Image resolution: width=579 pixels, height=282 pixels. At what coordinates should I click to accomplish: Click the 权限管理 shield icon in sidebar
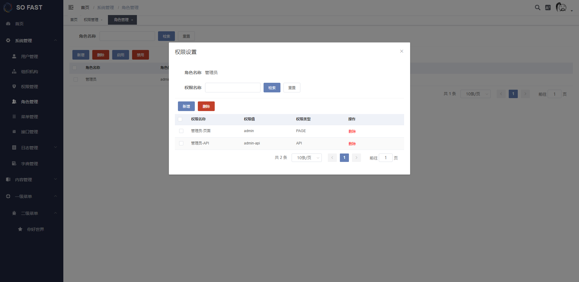[14, 86]
